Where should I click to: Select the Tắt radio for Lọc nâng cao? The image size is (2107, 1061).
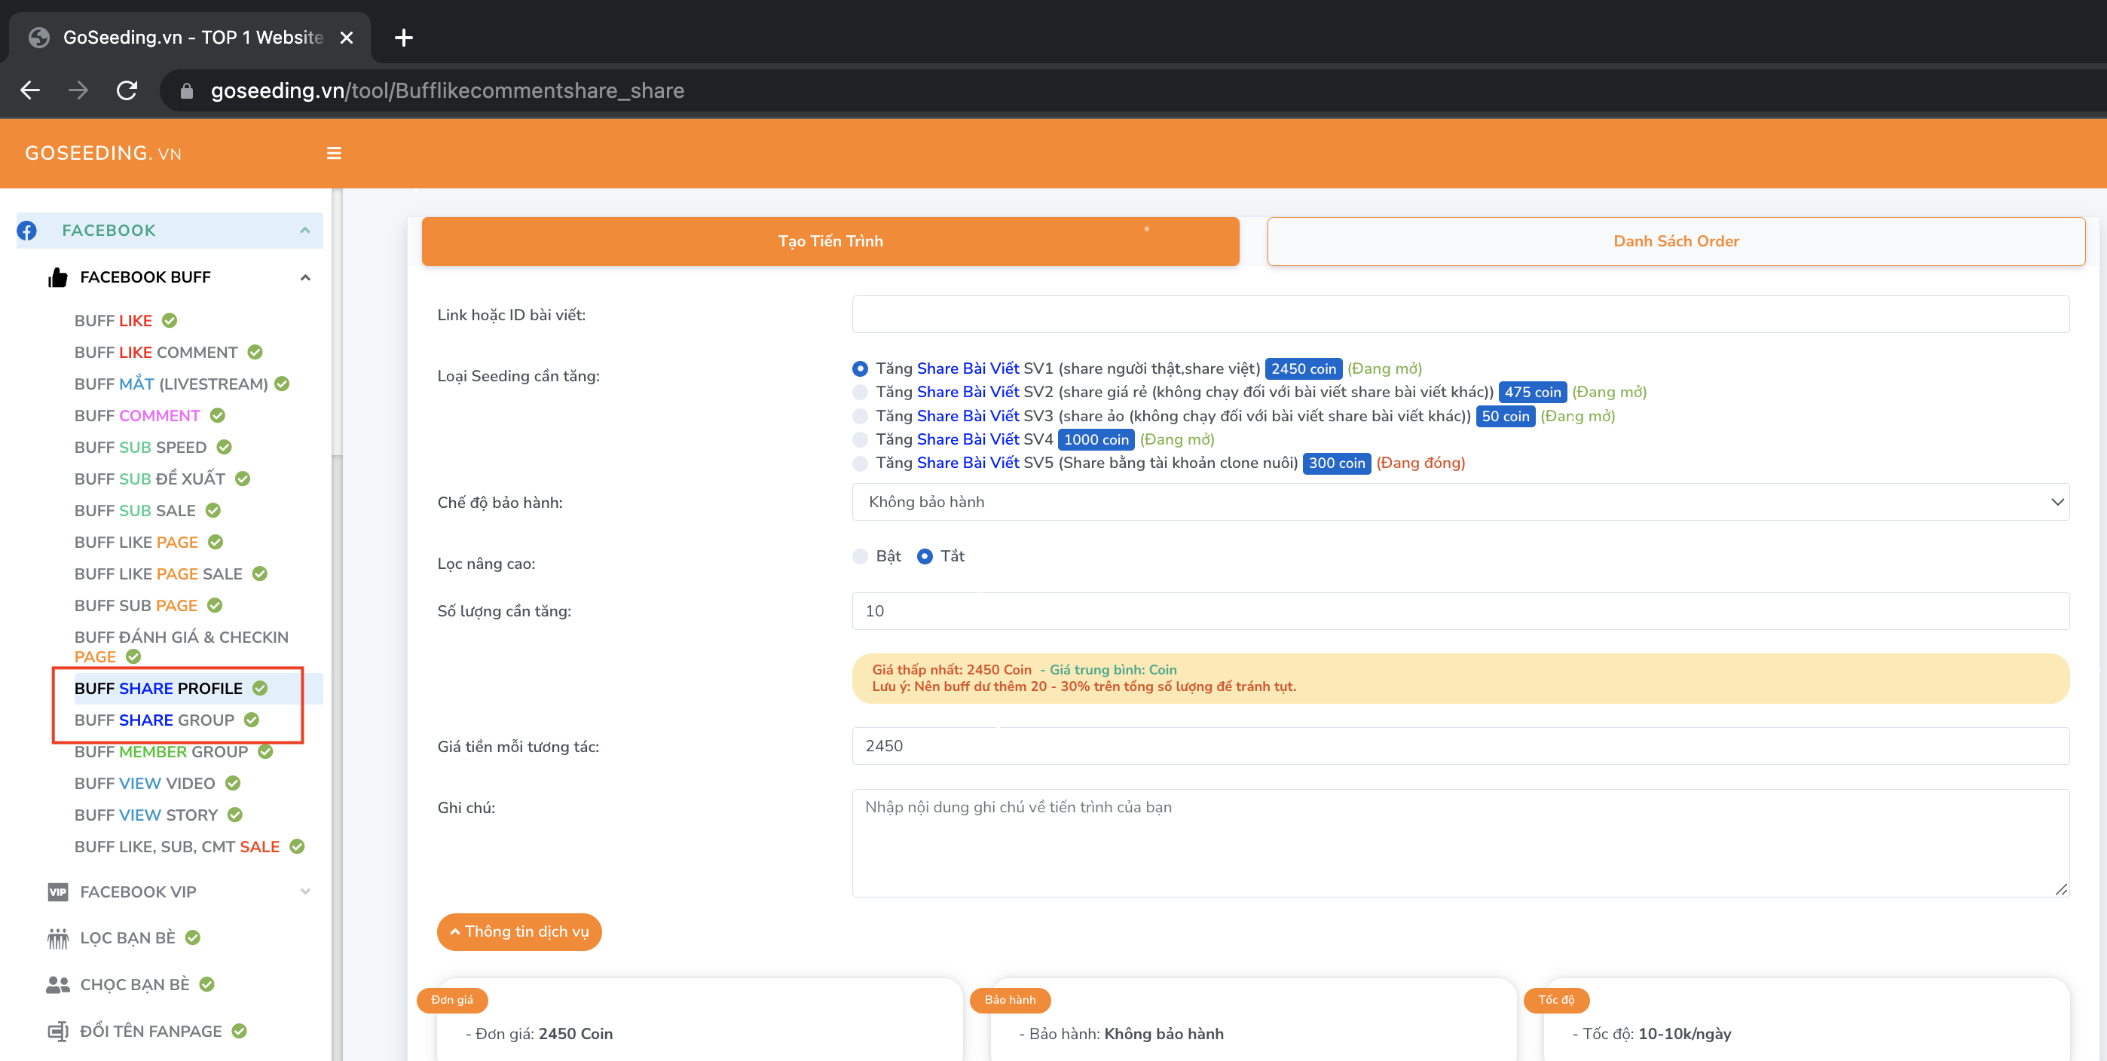[925, 557]
